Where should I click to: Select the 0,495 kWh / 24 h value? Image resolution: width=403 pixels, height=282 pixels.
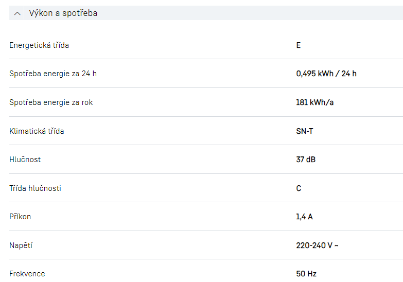coord(326,74)
